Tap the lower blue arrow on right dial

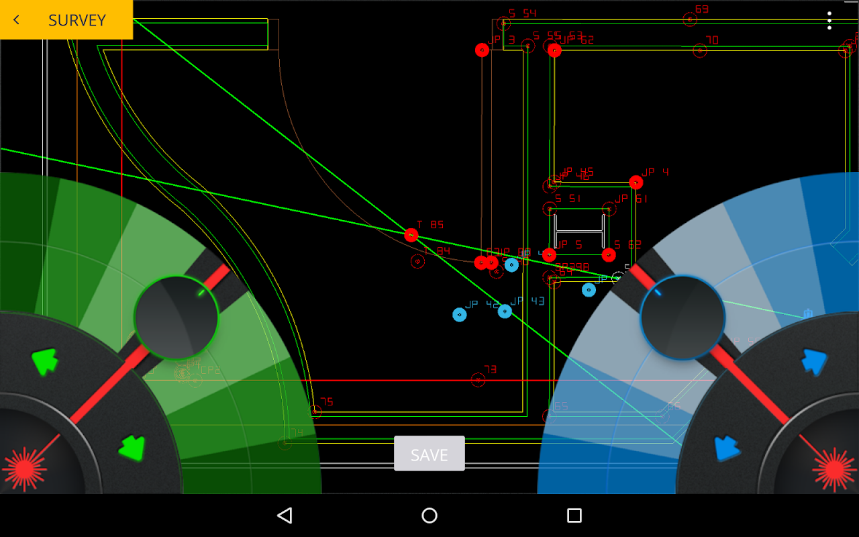[x=728, y=448]
